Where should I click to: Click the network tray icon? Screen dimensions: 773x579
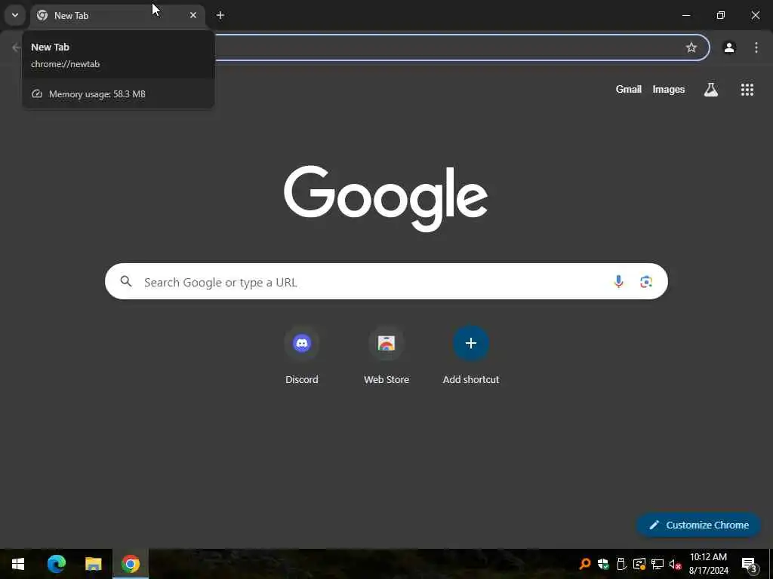coord(658,564)
